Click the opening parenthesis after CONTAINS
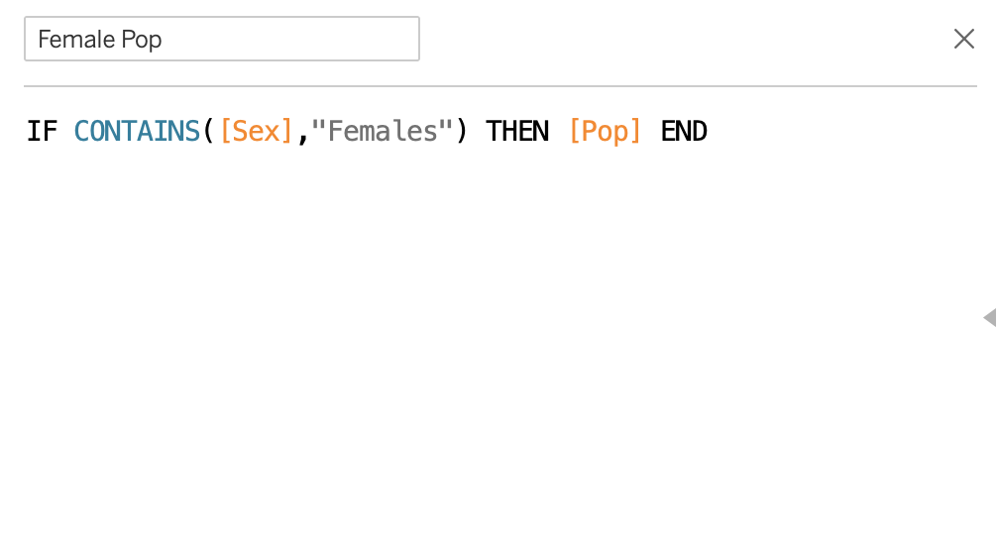Screen dimensions: 997x553 pyautogui.click(x=209, y=131)
